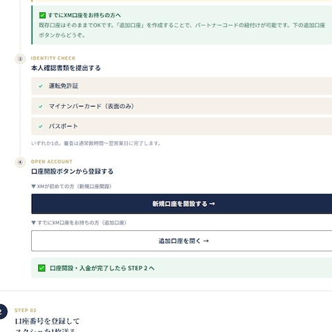Click the OPEN ACCOUNT label
The width and height of the screenshot is (332, 332).
click(52, 161)
